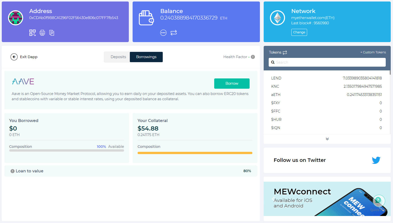Click the green Borrow button
The height and width of the screenshot is (223, 393).
click(232, 83)
